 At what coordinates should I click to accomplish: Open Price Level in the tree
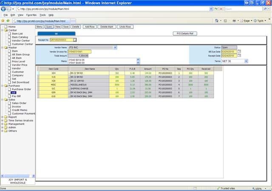(x=18, y=61)
